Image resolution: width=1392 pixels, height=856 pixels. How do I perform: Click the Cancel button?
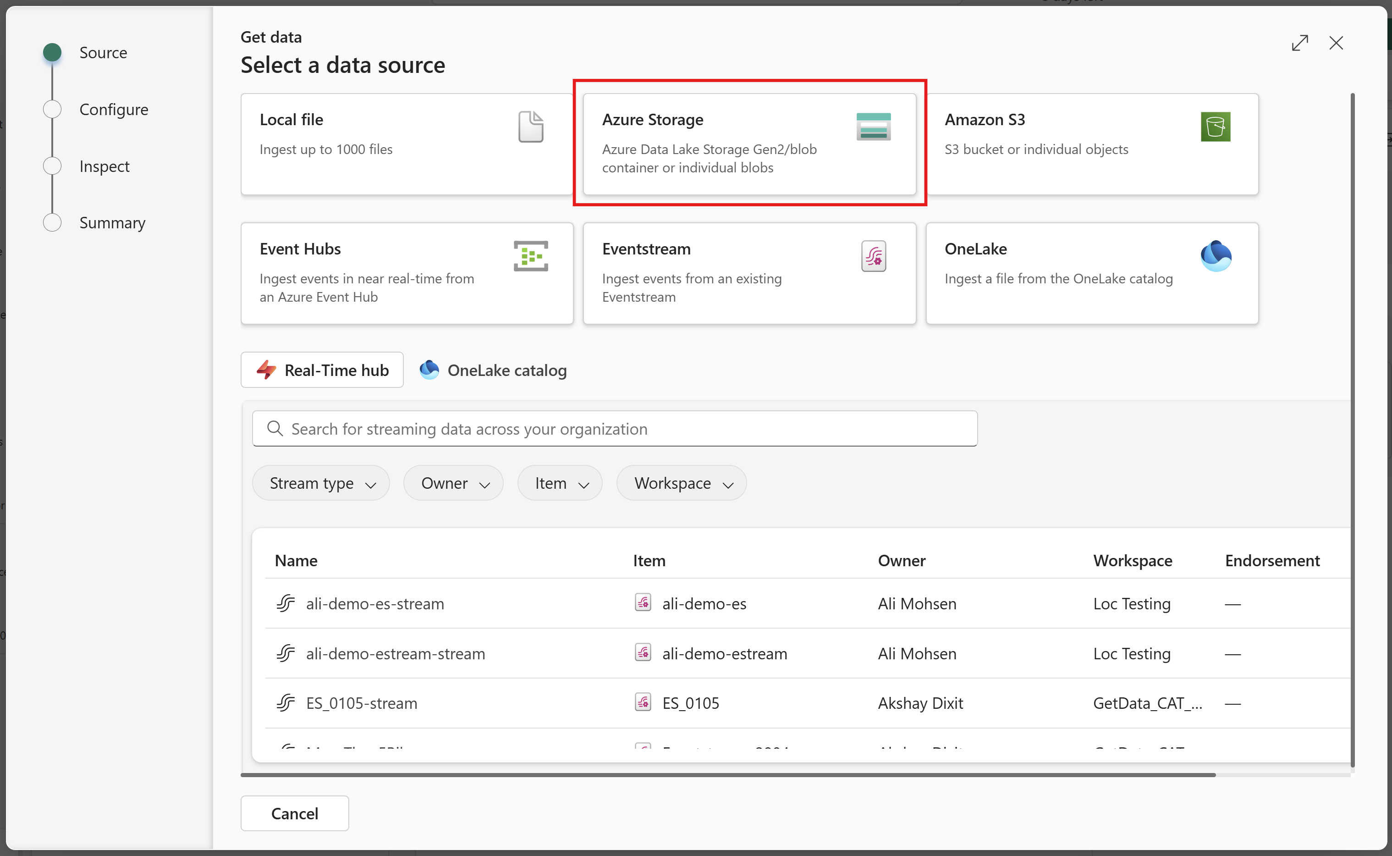pyautogui.click(x=295, y=813)
